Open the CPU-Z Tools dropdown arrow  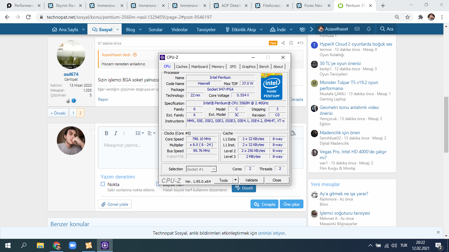click(x=235, y=180)
